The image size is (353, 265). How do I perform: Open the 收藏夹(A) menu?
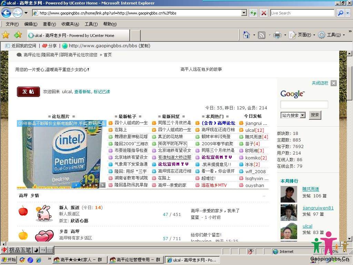pyautogui.click(x=70, y=24)
